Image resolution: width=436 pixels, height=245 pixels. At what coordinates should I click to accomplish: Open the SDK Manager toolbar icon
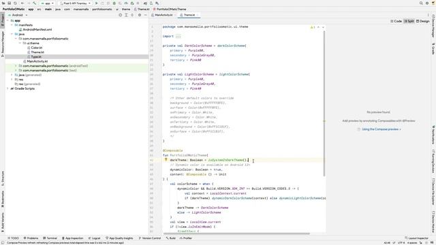[x=157, y=3]
